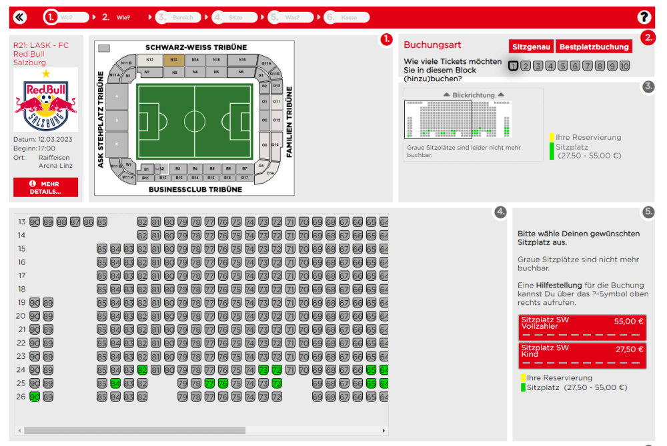This screenshot has width=667, height=446.
Task: Click the yellow star above the logo
Action: tap(45, 73)
